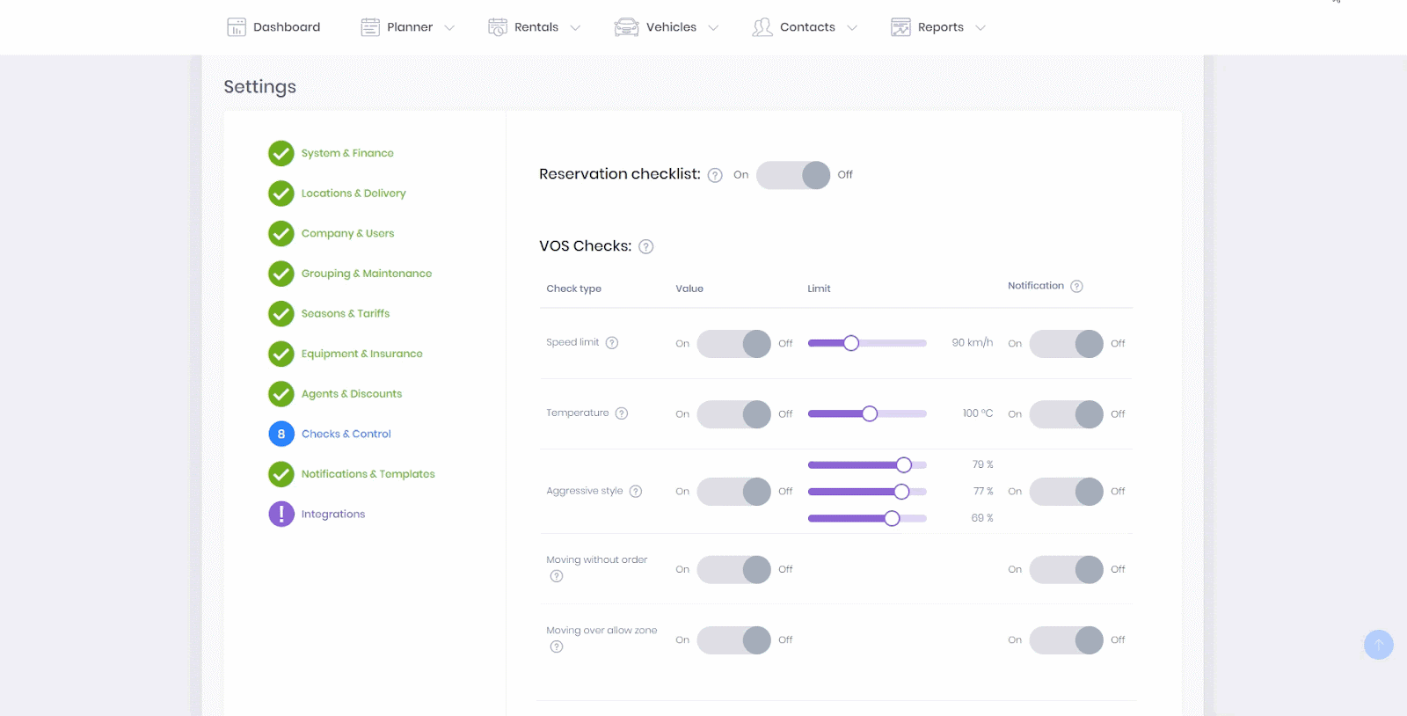This screenshot has width=1407, height=716.
Task: Toggle the Reservation checklist switch
Action: point(792,175)
